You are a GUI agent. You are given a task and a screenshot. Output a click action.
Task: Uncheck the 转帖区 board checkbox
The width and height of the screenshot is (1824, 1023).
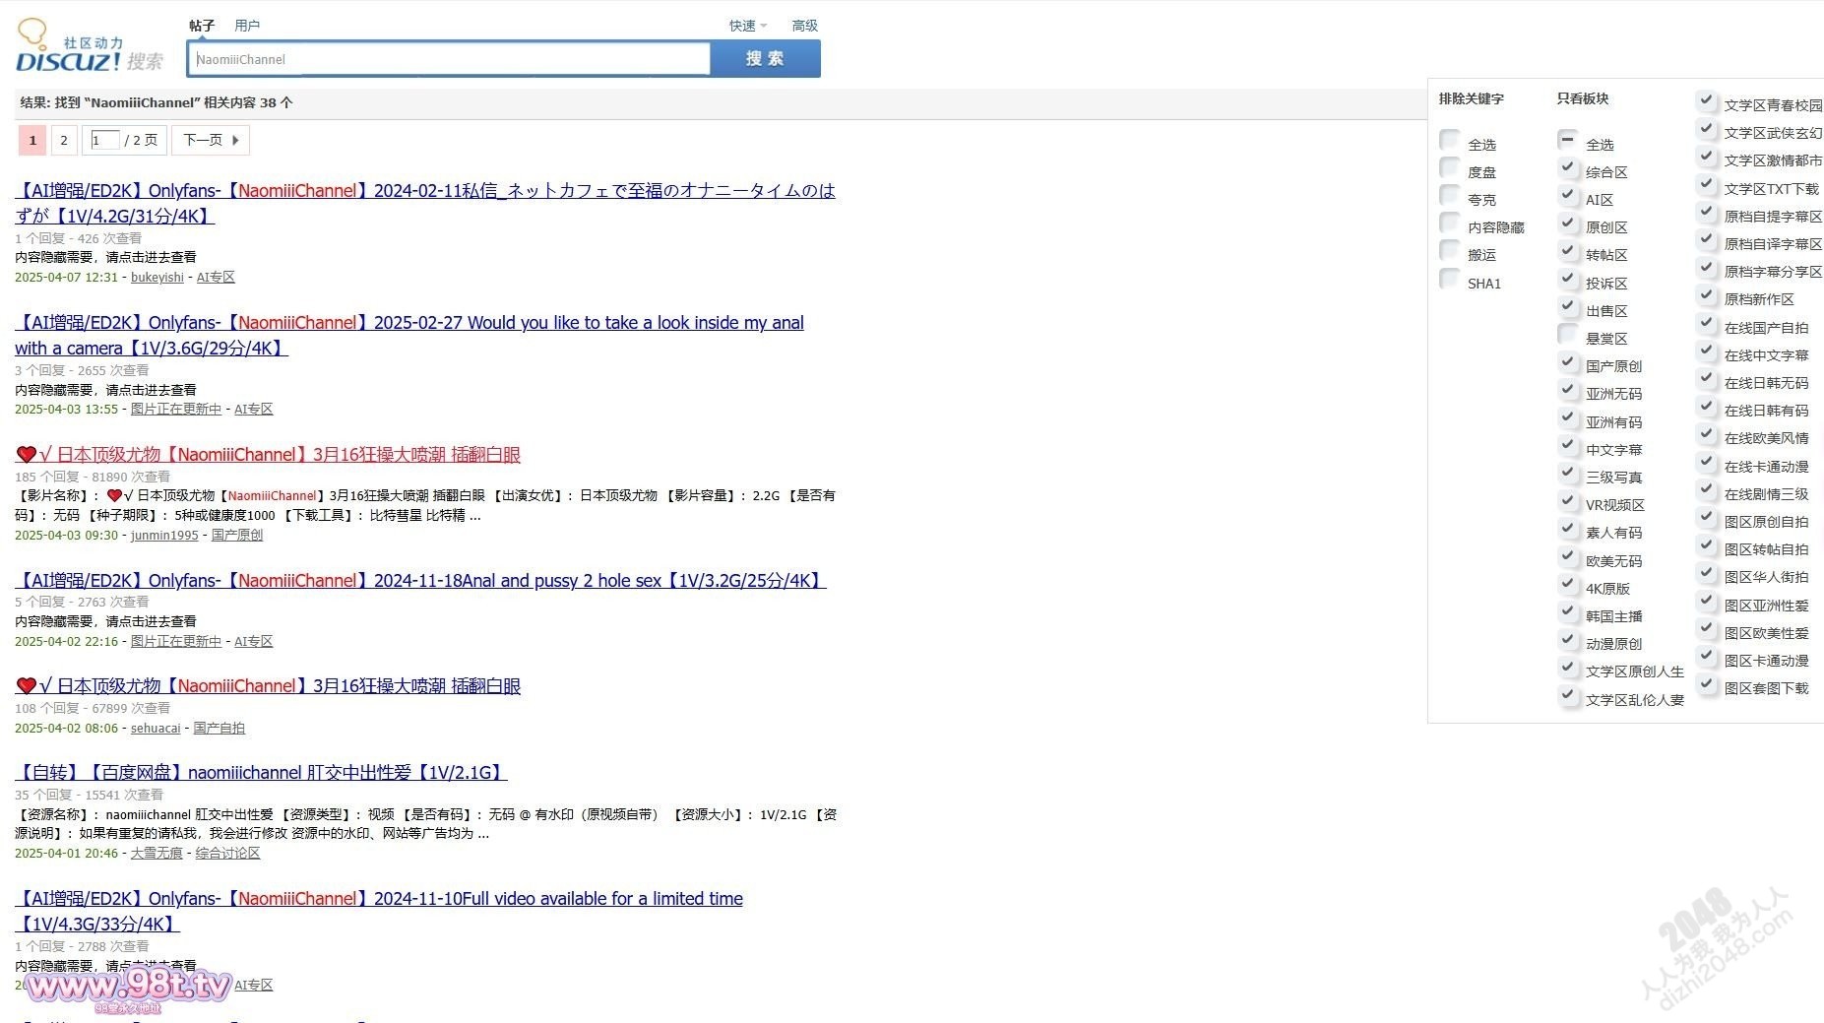click(1568, 250)
